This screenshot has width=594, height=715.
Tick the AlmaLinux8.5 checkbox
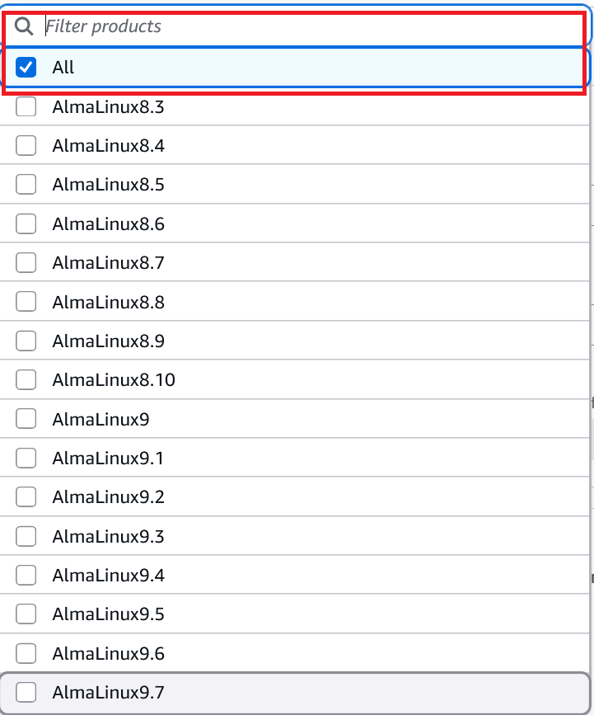pyautogui.click(x=26, y=185)
